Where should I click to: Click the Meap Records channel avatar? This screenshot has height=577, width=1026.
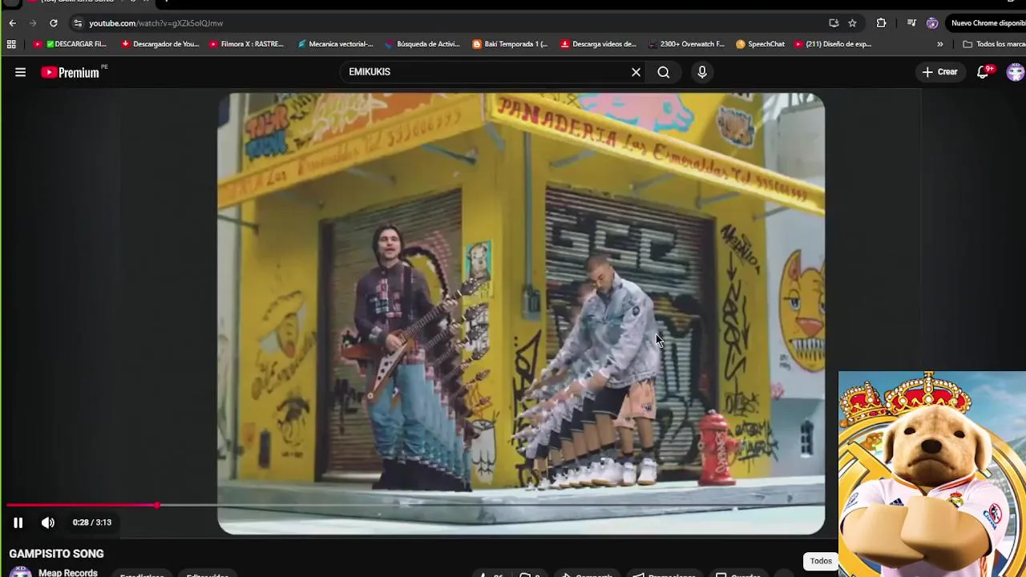click(x=21, y=572)
